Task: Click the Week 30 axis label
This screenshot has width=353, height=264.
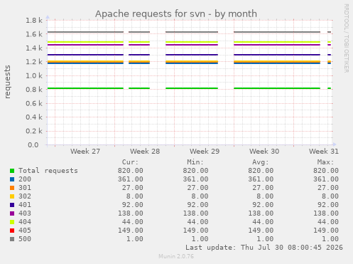Action: point(264,151)
